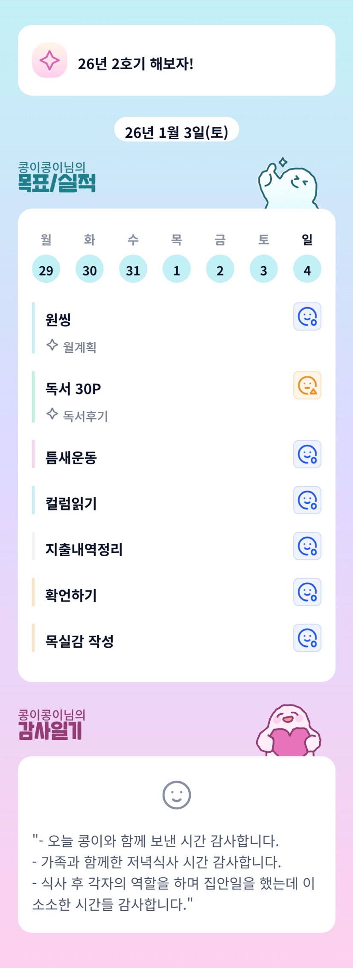353x968 pixels.
Task: Tap the smiley status icon for 틈새운동
Action: click(307, 454)
